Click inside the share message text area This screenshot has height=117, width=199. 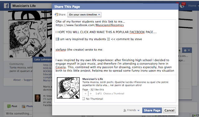(x=115, y=46)
